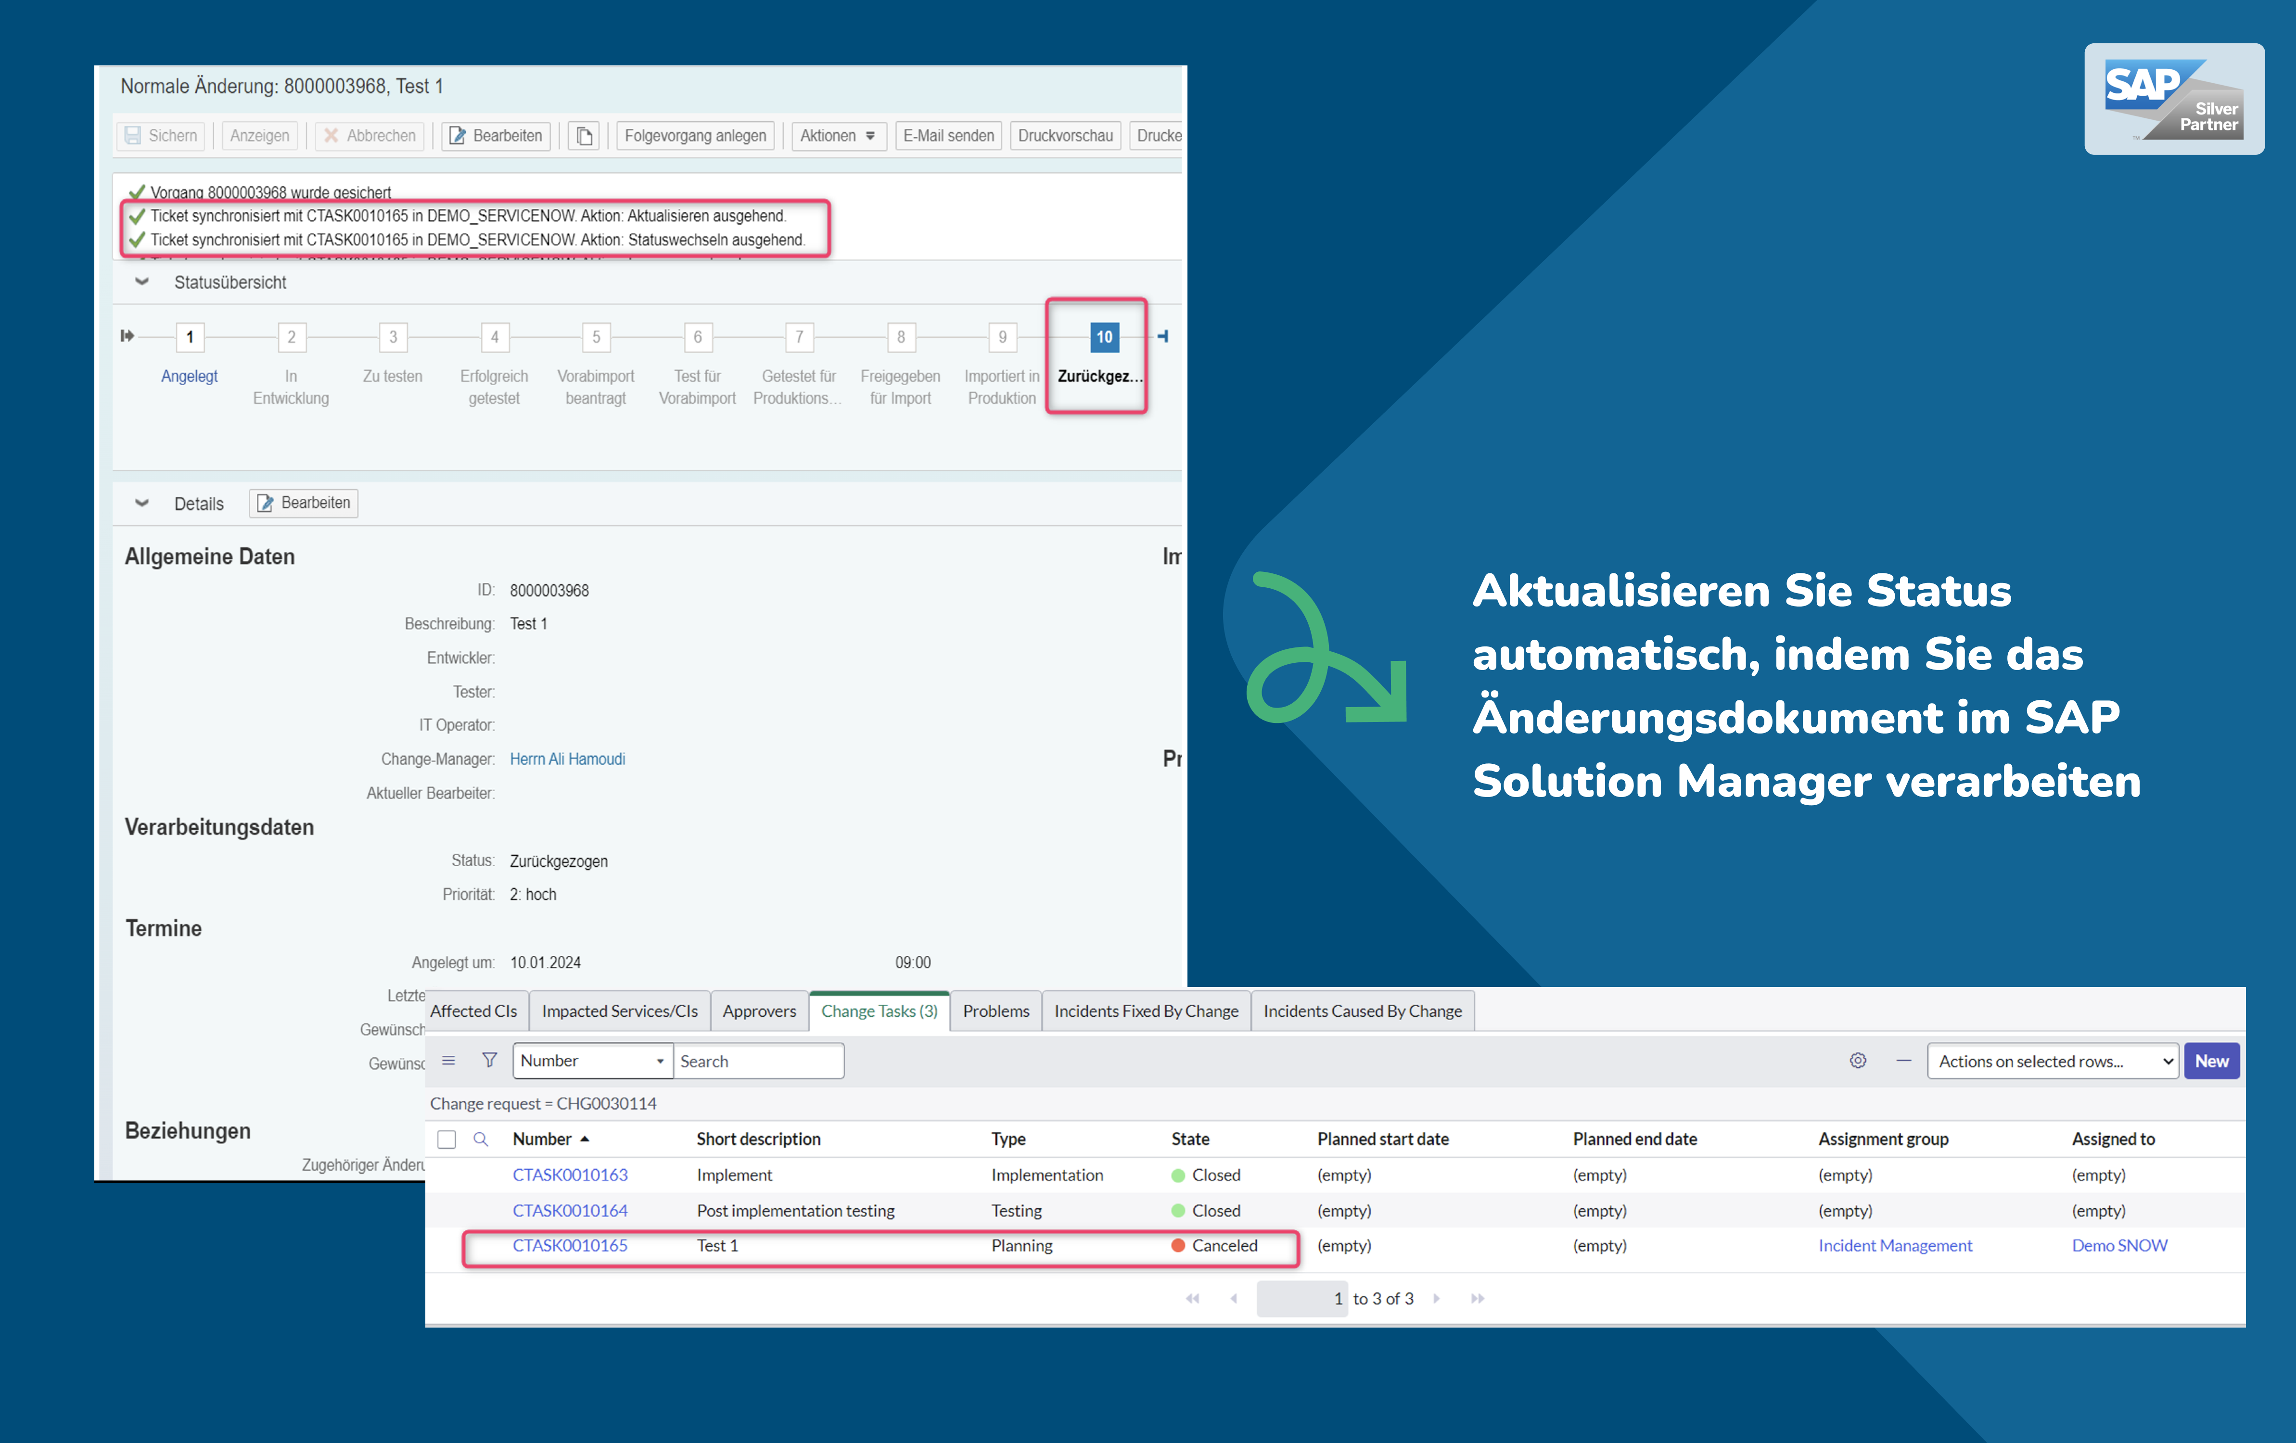This screenshot has width=2296, height=1443.
Task: Switch to Approvers tab
Action: point(759,1011)
